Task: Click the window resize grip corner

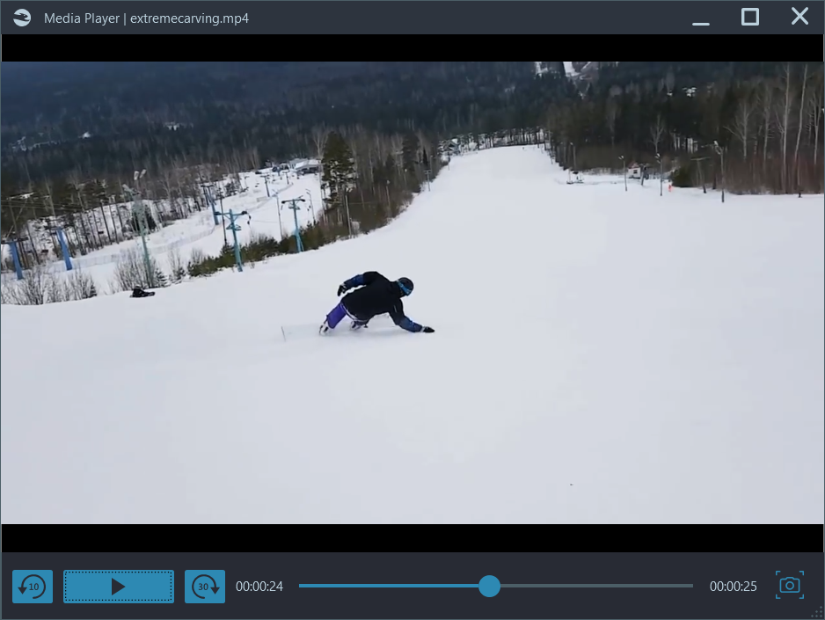Action: pos(817,613)
